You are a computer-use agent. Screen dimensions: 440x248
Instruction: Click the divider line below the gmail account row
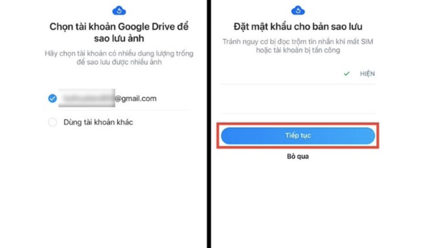click(119, 110)
